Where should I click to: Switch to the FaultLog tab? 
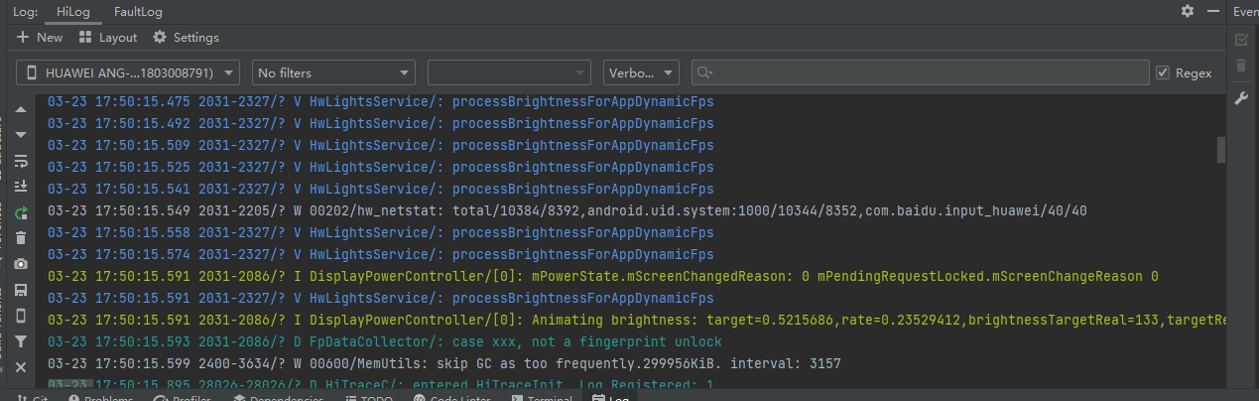138,12
